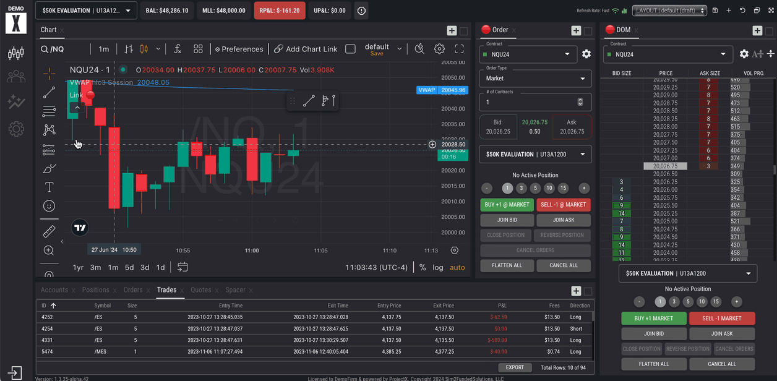The width and height of the screenshot is (777, 381).
Task: Open the LAYOUT default (draft) selector
Action: tap(671, 11)
